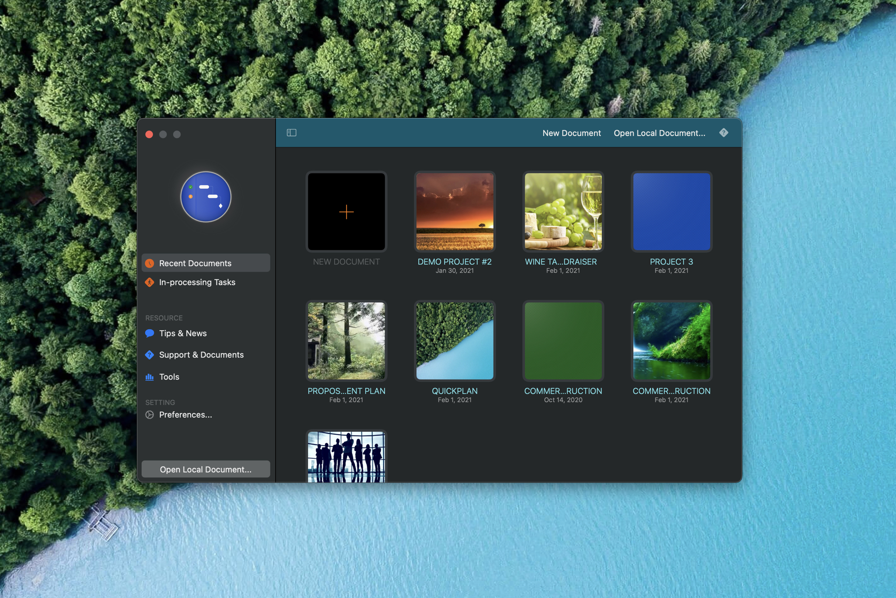
Task: Open the Wine Tasting Fundraiser thumbnail
Action: click(563, 212)
